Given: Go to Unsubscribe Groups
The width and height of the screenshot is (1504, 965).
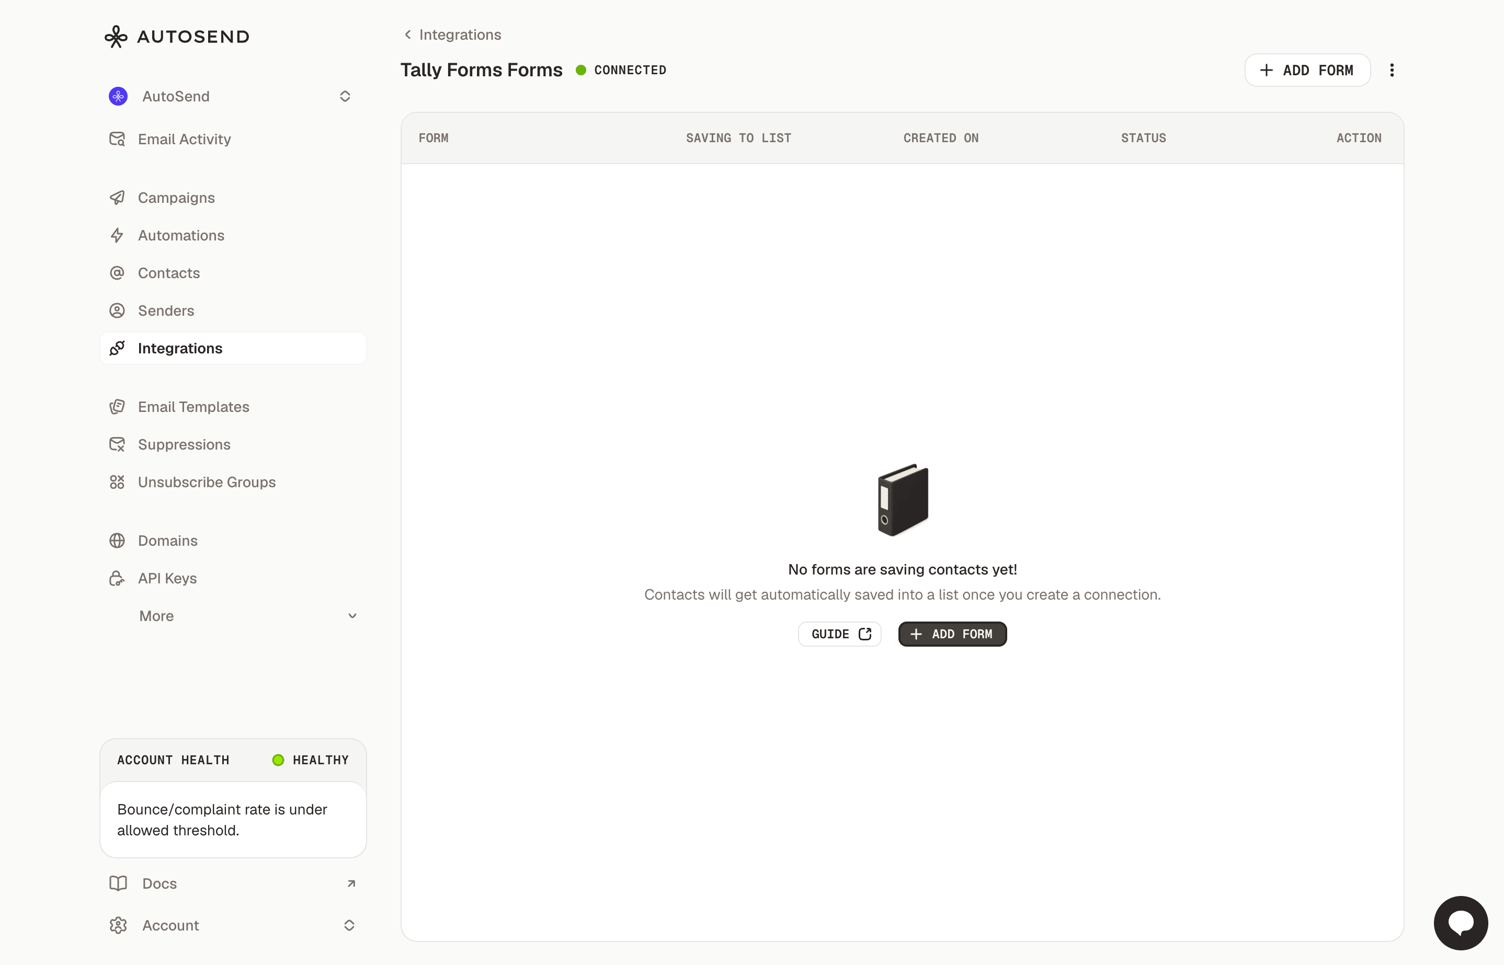Looking at the screenshot, I should coord(207,482).
